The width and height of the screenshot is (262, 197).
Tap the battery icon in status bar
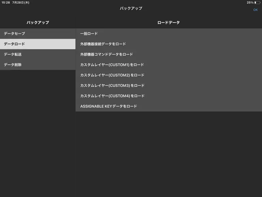coord(257,2)
